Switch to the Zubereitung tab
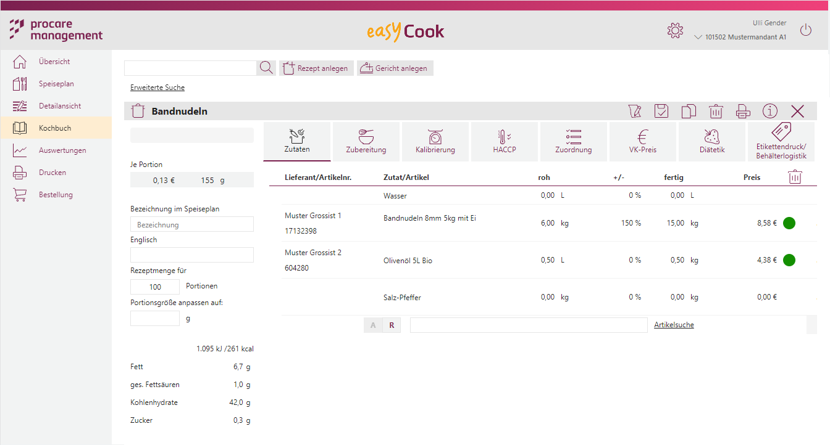The height and width of the screenshot is (445, 830). (366, 142)
